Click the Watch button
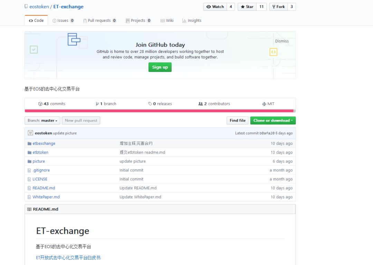Screen dimensions: 373x265 pyautogui.click(x=215, y=7)
